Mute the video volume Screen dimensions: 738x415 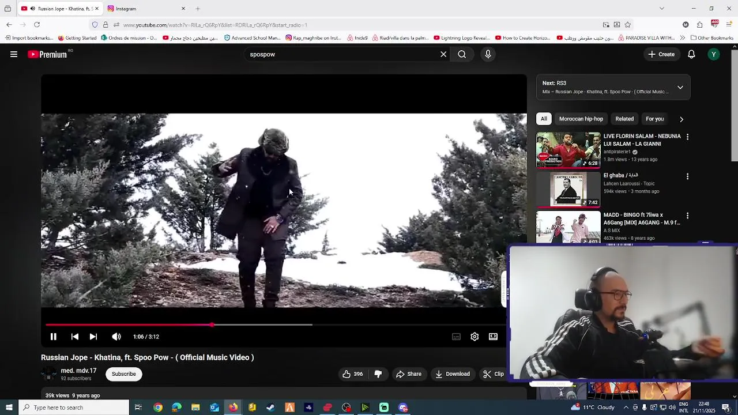(x=116, y=337)
